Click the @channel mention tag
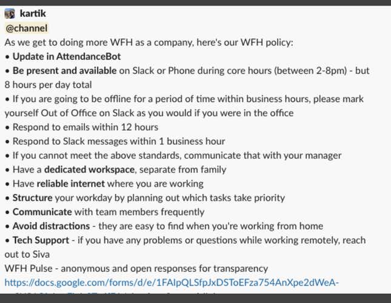 (27, 28)
